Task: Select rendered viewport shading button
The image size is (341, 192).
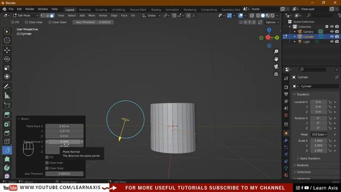Action: coord(272,15)
